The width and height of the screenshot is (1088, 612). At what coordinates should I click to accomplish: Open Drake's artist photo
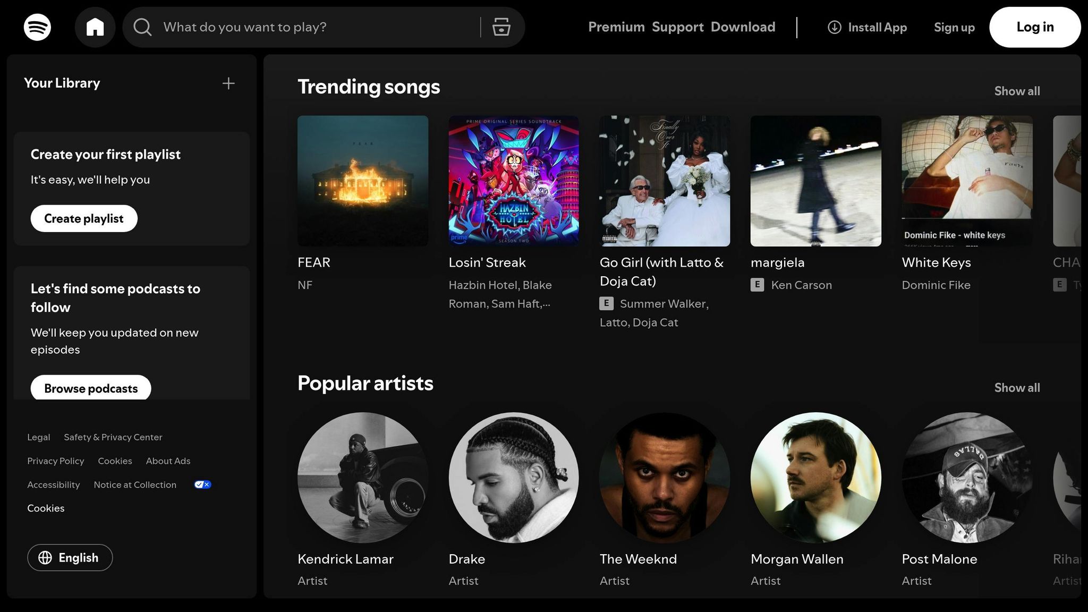[x=514, y=478]
